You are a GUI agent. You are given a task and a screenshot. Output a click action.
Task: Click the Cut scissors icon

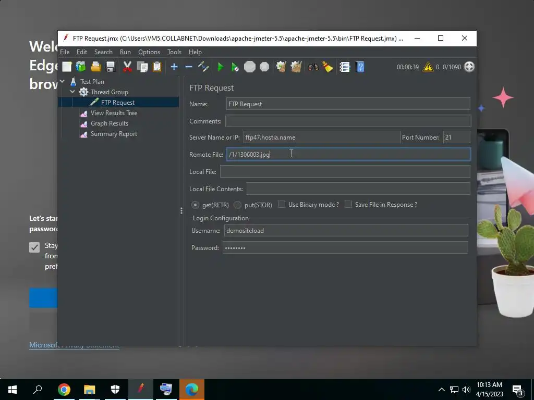point(127,67)
